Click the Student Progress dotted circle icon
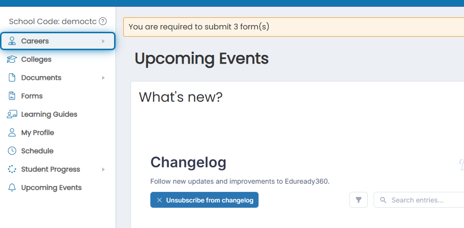The image size is (464, 228). (x=12, y=169)
